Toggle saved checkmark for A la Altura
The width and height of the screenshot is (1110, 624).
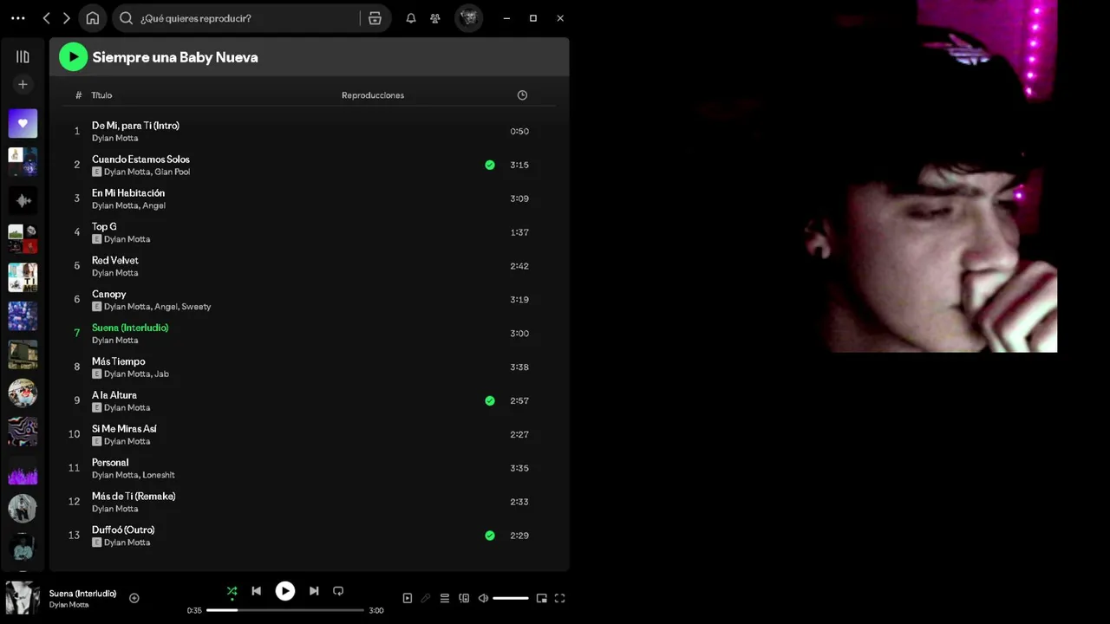[490, 400]
